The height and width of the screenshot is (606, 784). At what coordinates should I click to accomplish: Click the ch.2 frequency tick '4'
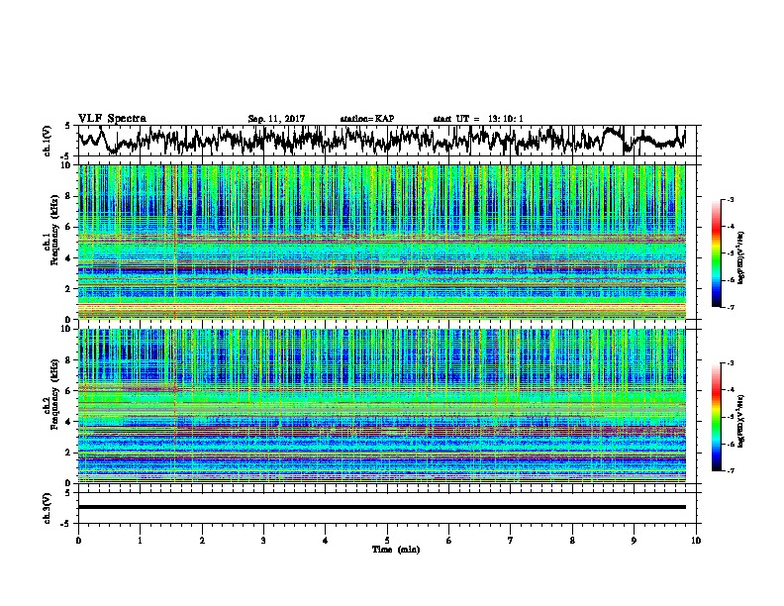tap(70, 422)
